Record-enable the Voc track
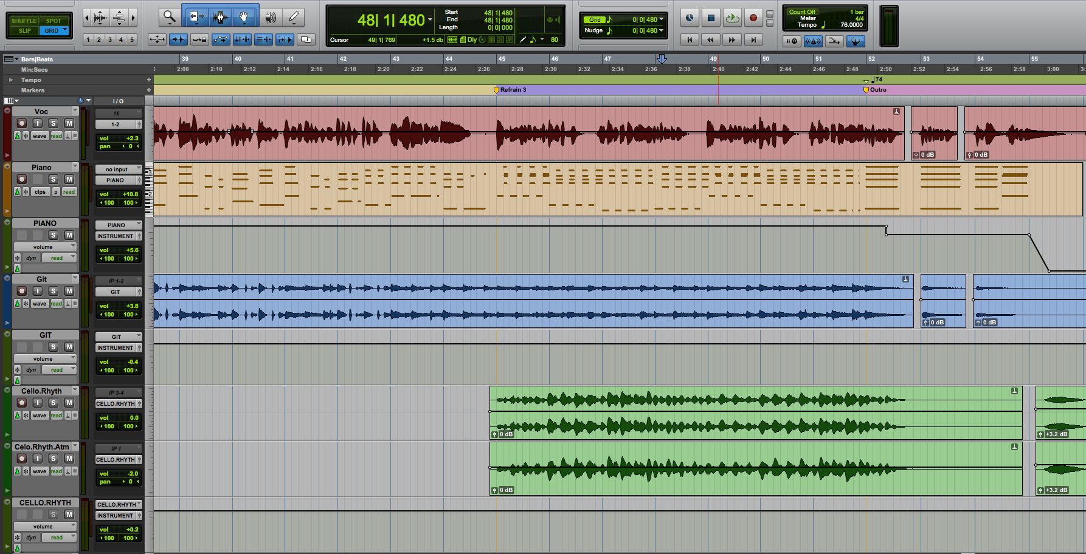Screen dimensions: 1086x554 pyautogui.click(x=21, y=123)
